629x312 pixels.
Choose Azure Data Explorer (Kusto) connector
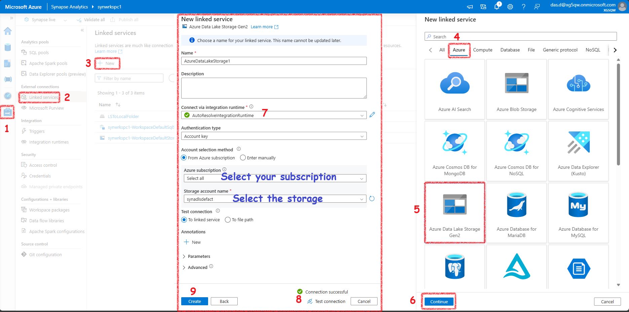(x=578, y=151)
